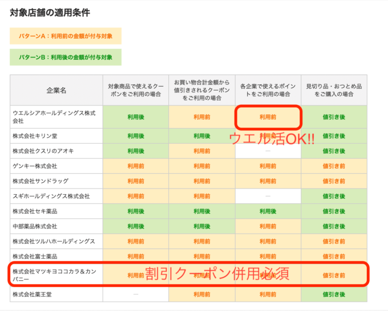Click 値引き前 in the 富士薬品 row

pos(334,256)
